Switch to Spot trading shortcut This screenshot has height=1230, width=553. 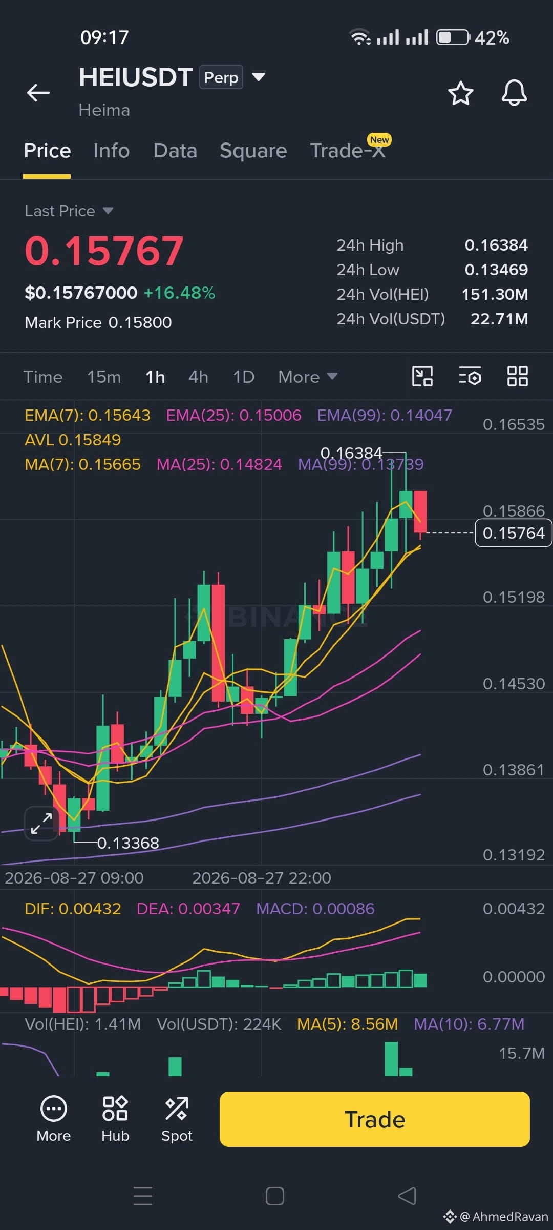[177, 1119]
